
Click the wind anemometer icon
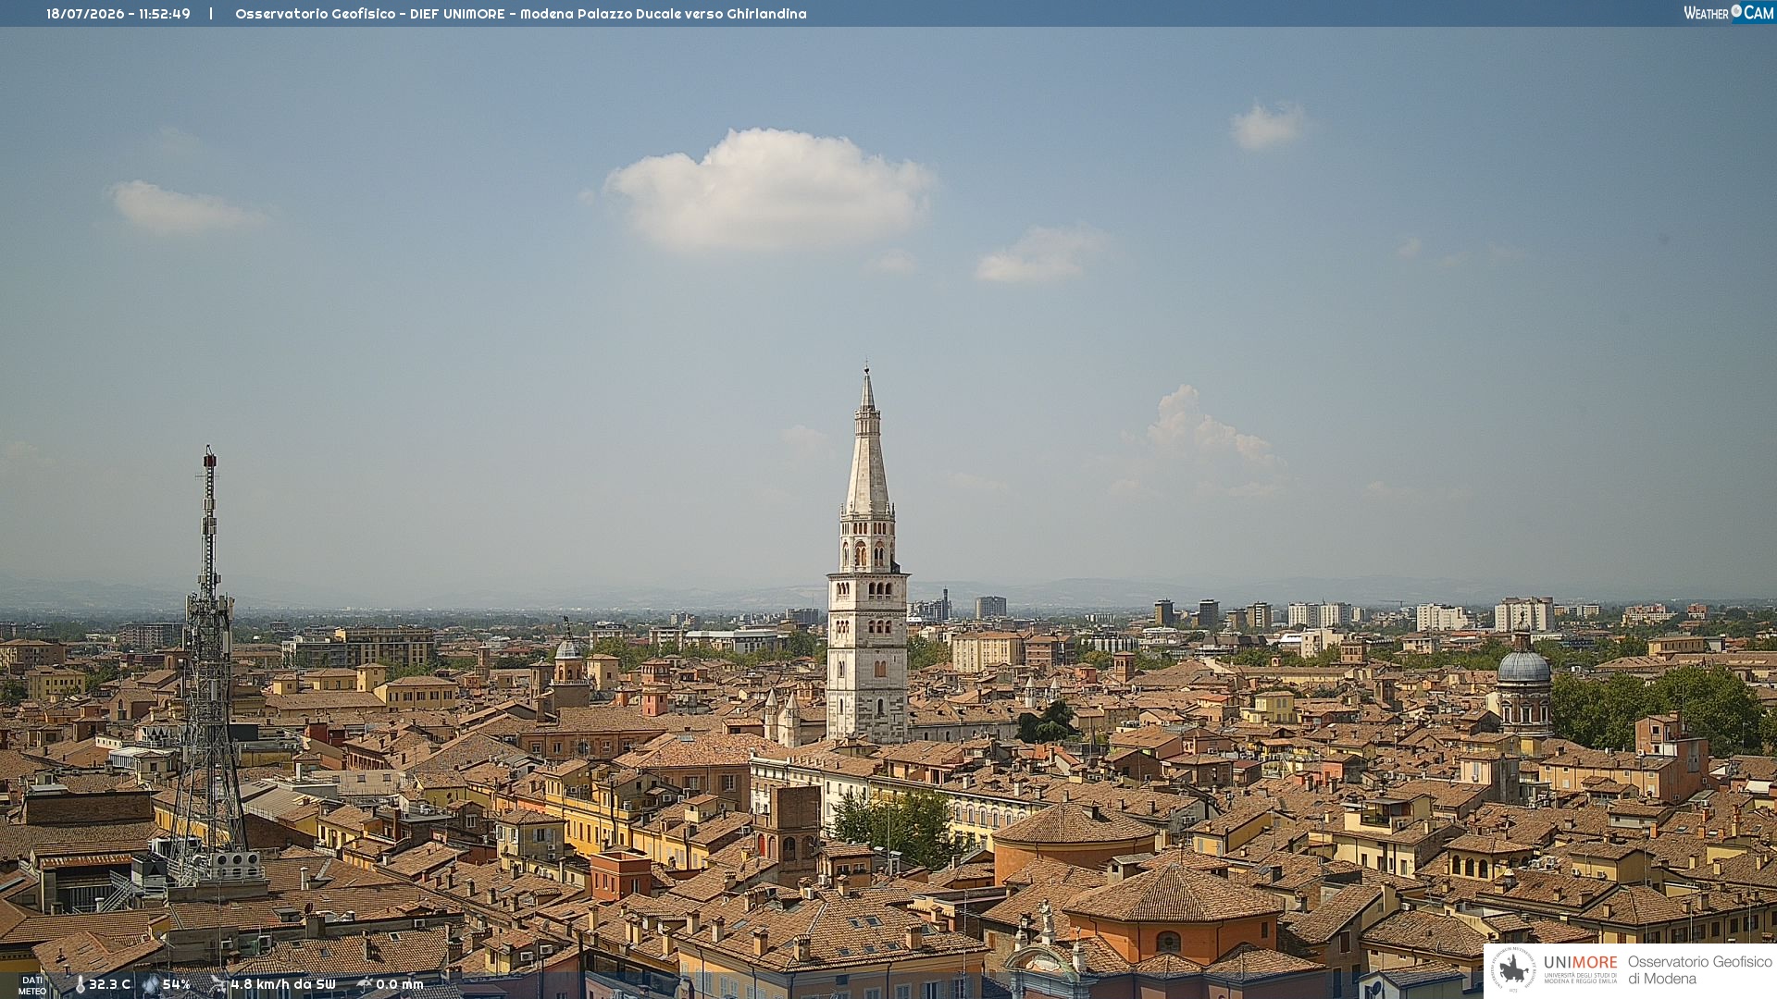217,985
